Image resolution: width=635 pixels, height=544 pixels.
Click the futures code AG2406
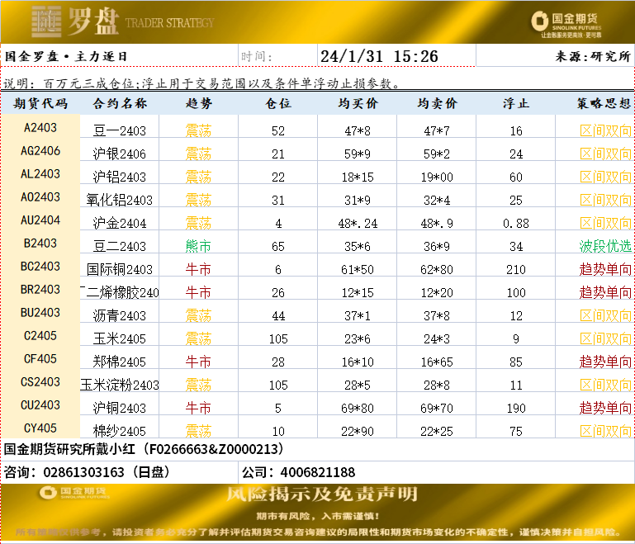click(40, 150)
